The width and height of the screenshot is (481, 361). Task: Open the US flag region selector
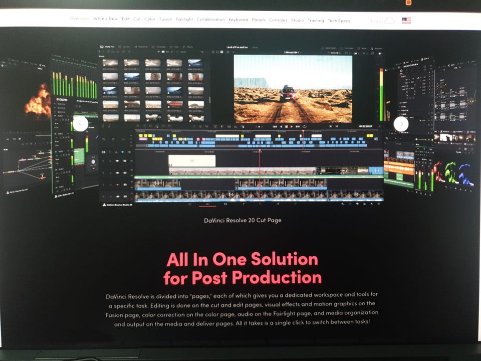pyautogui.click(x=406, y=21)
